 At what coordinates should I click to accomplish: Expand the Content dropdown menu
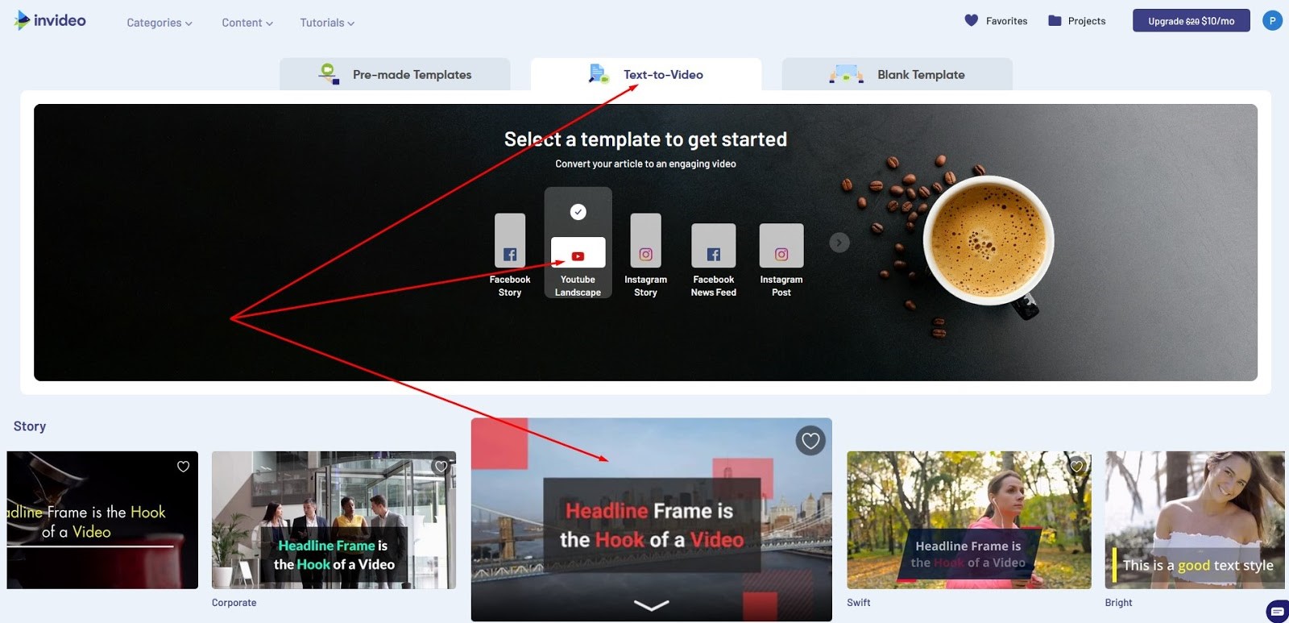pyautogui.click(x=247, y=23)
